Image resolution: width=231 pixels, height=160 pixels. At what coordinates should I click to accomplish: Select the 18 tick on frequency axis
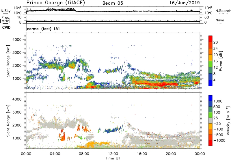19,17
